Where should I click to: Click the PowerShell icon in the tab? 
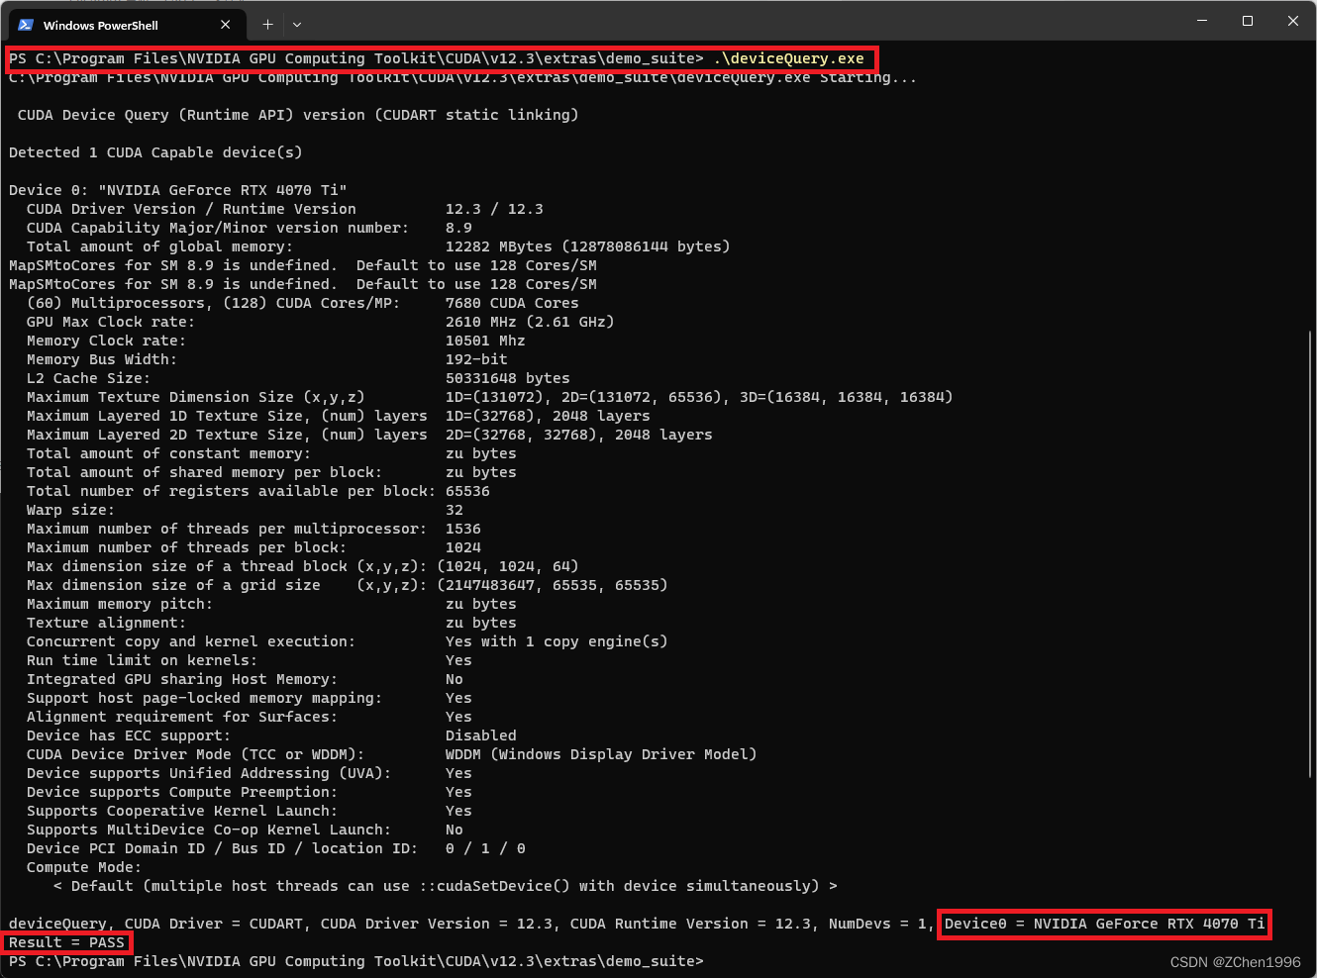26,25
